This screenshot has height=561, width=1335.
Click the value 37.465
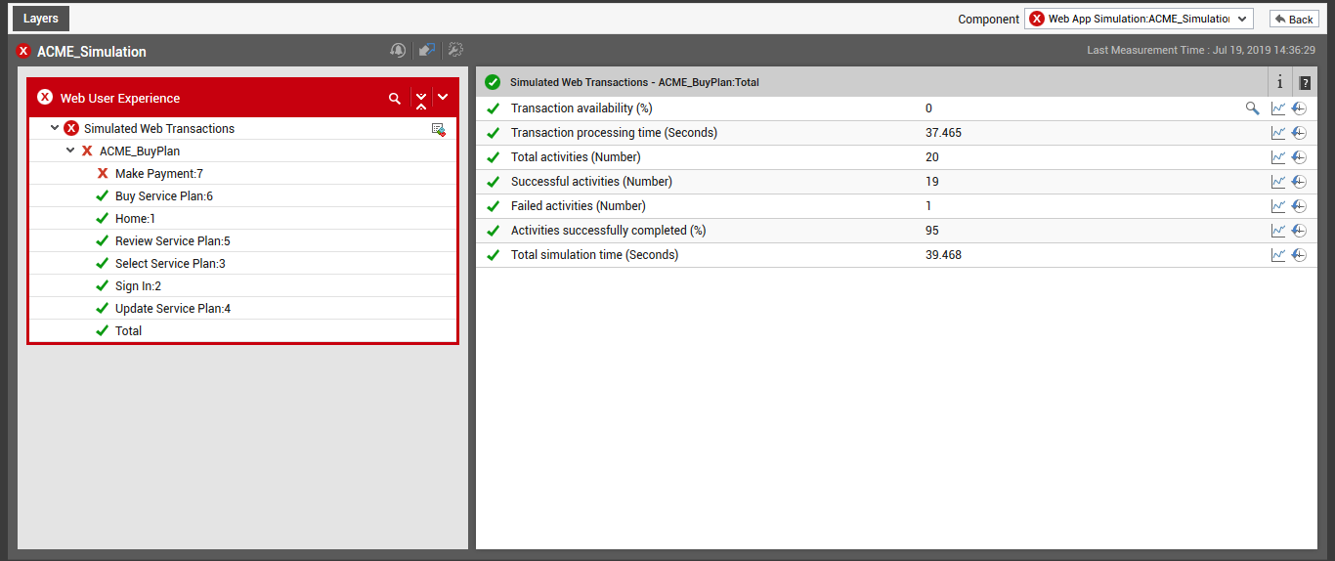pos(943,133)
